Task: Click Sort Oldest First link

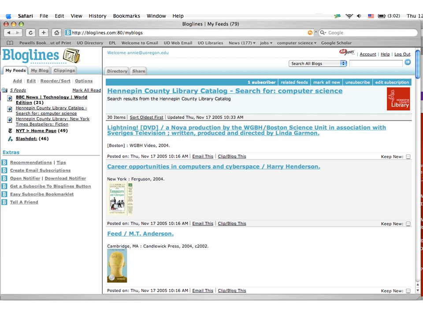Action: 146,117
